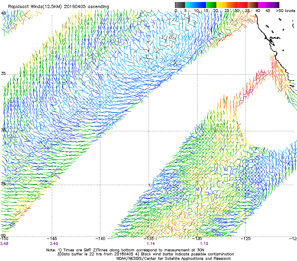This screenshot has width=297, height=261.
Task: Click the longitude label '-135' on bottom axis
Action: point(149,239)
